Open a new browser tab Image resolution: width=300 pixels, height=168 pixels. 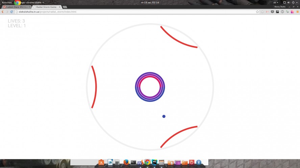[x=65, y=7]
